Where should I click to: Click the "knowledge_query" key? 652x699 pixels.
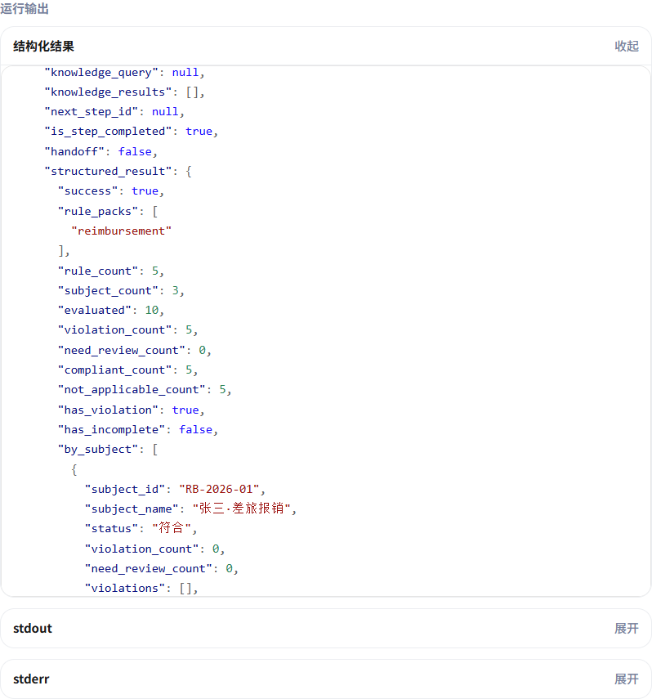coord(101,72)
